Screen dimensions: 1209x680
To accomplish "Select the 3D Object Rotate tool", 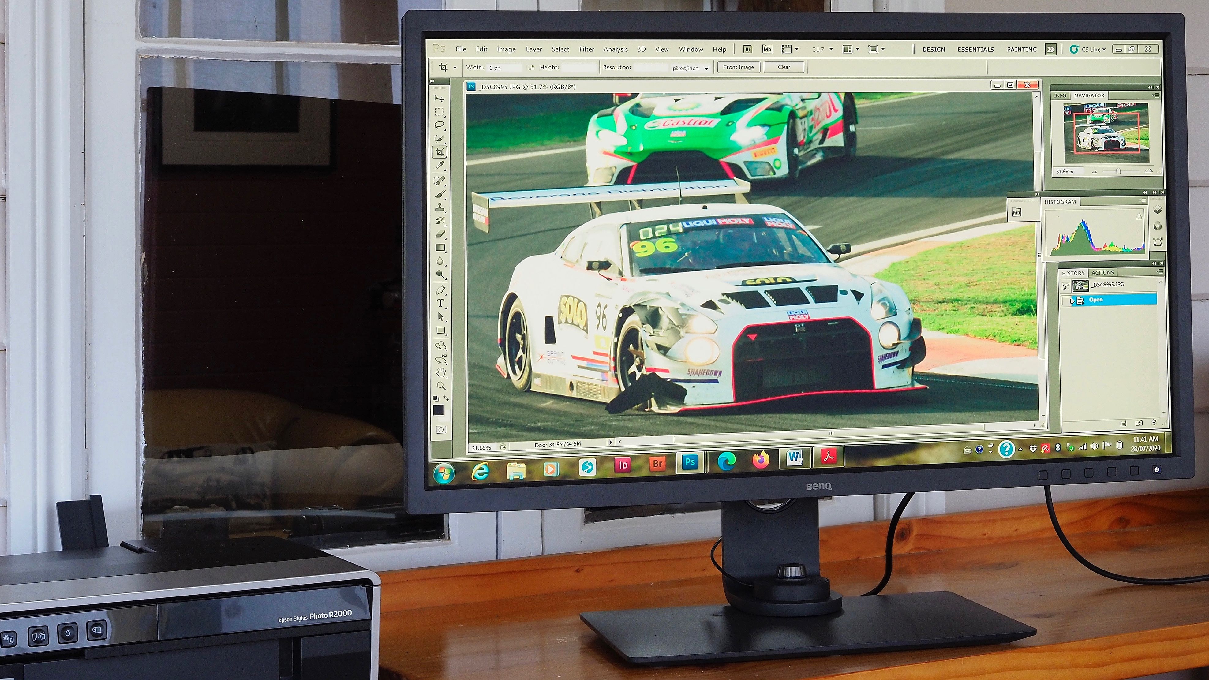I will 441,346.
